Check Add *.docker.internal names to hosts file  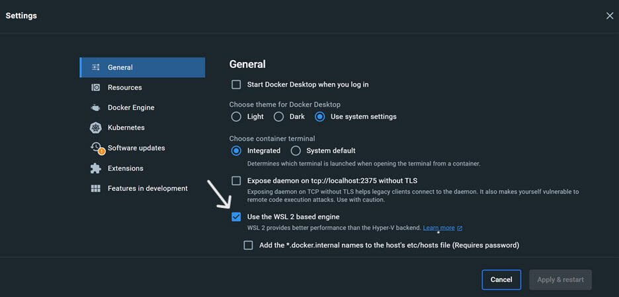click(248, 246)
